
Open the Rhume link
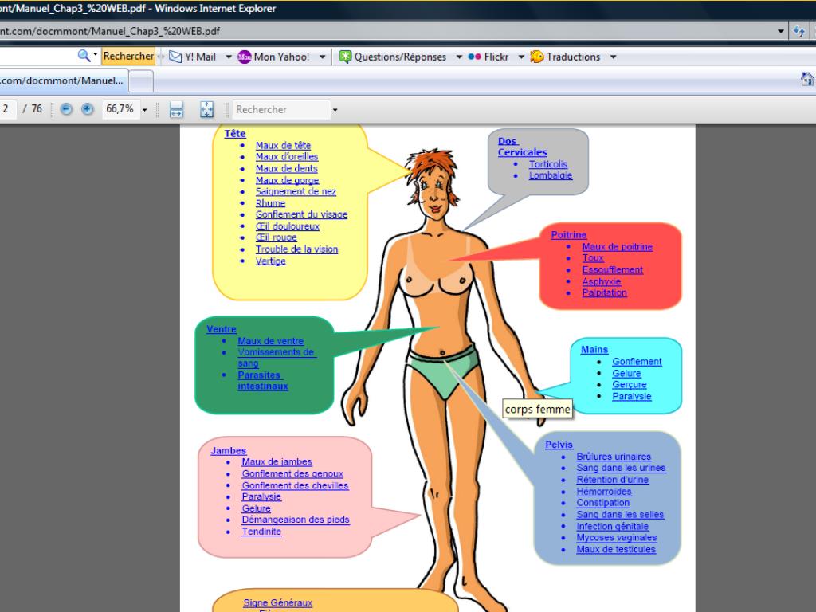pos(270,203)
